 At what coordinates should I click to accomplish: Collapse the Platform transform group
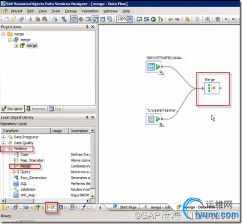[3, 149]
